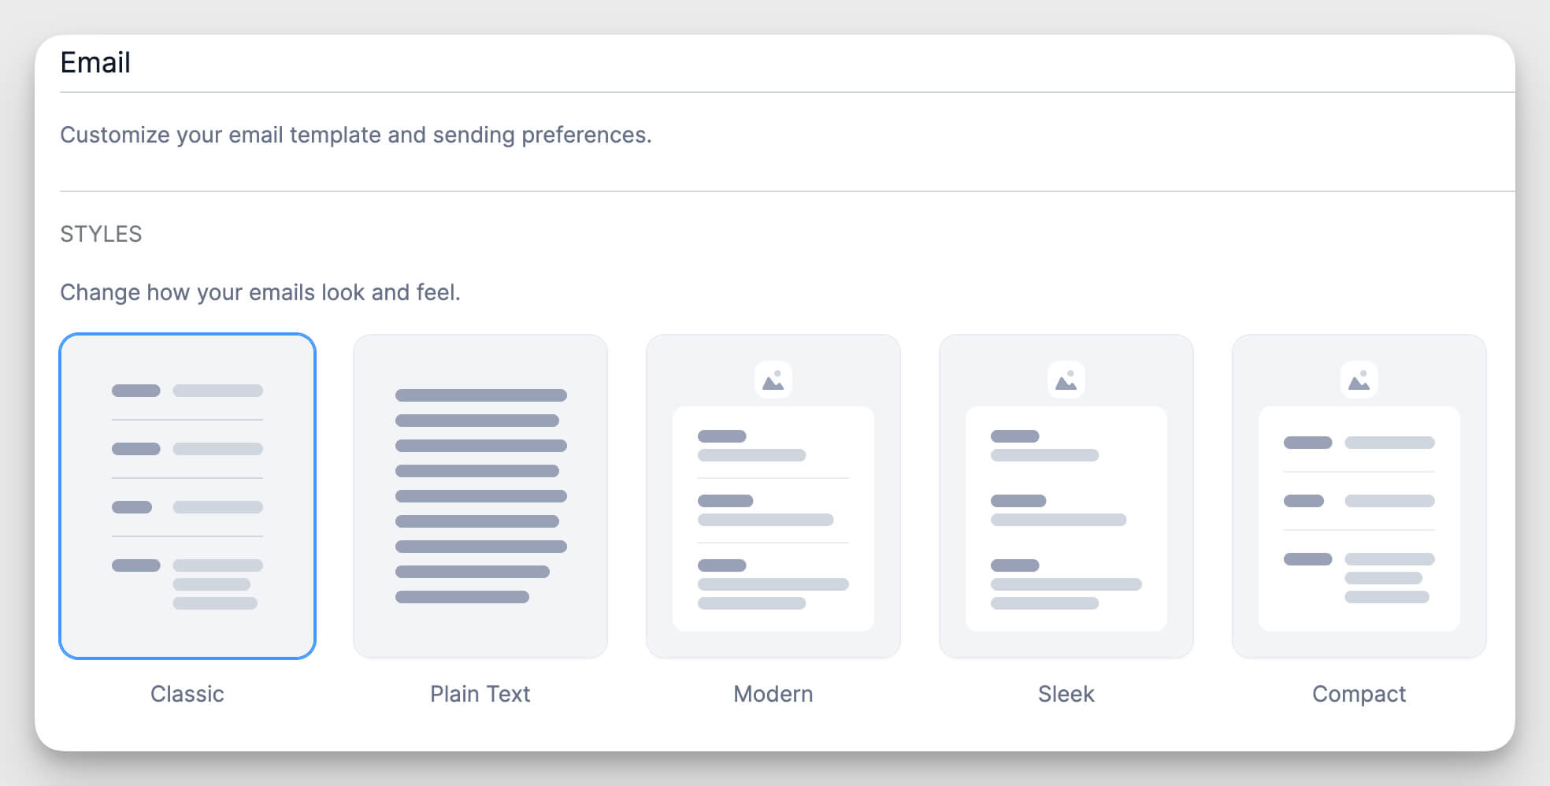The height and width of the screenshot is (786, 1550).
Task: Click the STYLES section label
Action: pyautogui.click(x=102, y=233)
